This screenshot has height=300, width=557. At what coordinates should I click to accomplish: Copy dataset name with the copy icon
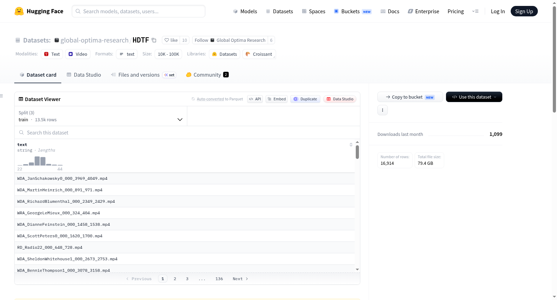[154, 40]
